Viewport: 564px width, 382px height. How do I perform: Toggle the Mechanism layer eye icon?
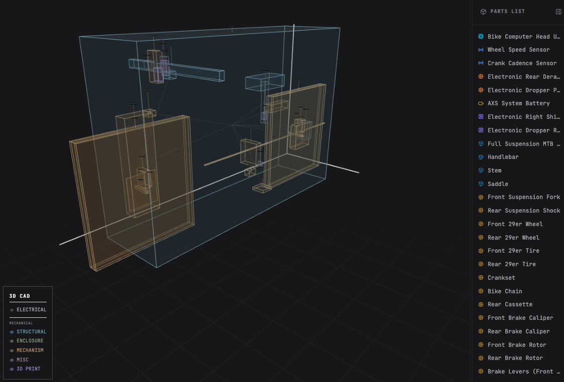pyautogui.click(x=12, y=350)
